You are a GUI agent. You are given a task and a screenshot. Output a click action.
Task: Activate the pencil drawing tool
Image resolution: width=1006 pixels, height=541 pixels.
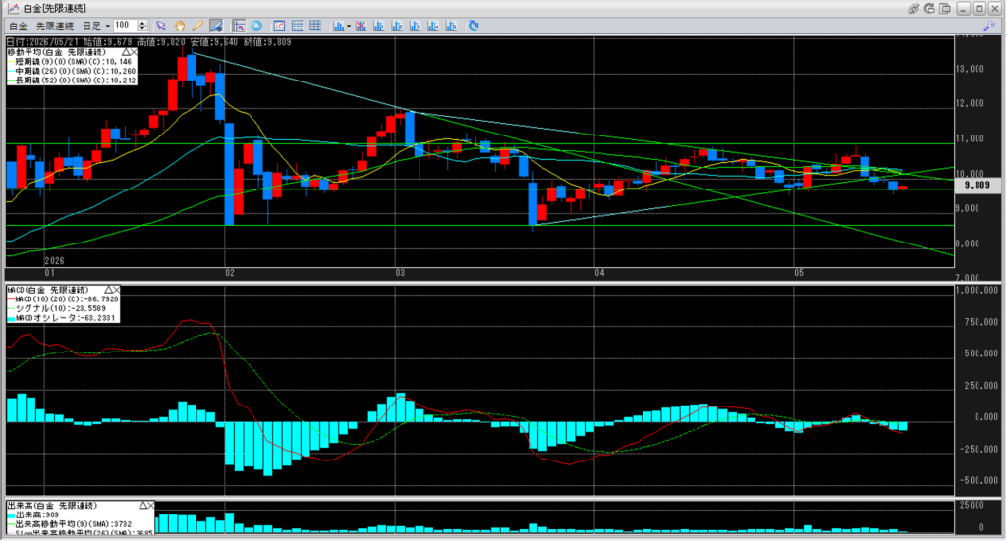click(197, 27)
